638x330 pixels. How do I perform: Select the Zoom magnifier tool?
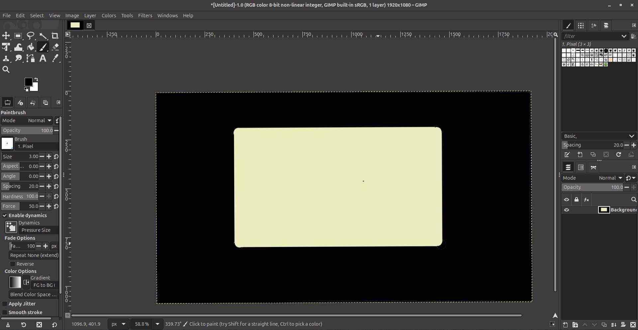click(6, 70)
